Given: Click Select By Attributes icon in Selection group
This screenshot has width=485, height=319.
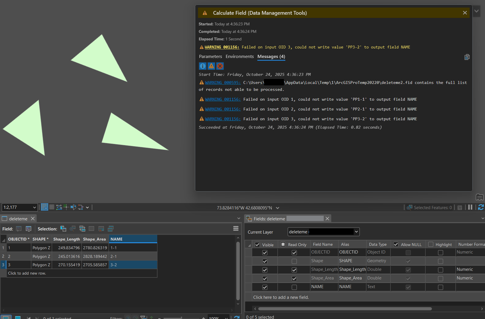Looking at the screenshot, I should coord(63,229).
